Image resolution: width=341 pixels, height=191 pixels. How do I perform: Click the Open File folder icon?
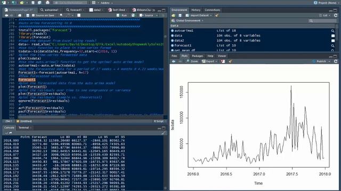pyautogui.click(x=22, y=3)
